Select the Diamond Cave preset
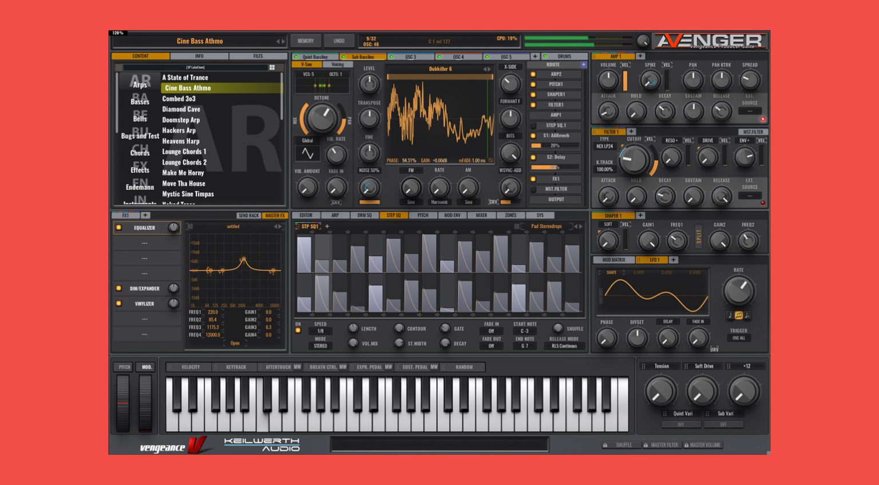The height and width of the screenshot is (485, 879). pyautogui.click(x=182, y=109)
